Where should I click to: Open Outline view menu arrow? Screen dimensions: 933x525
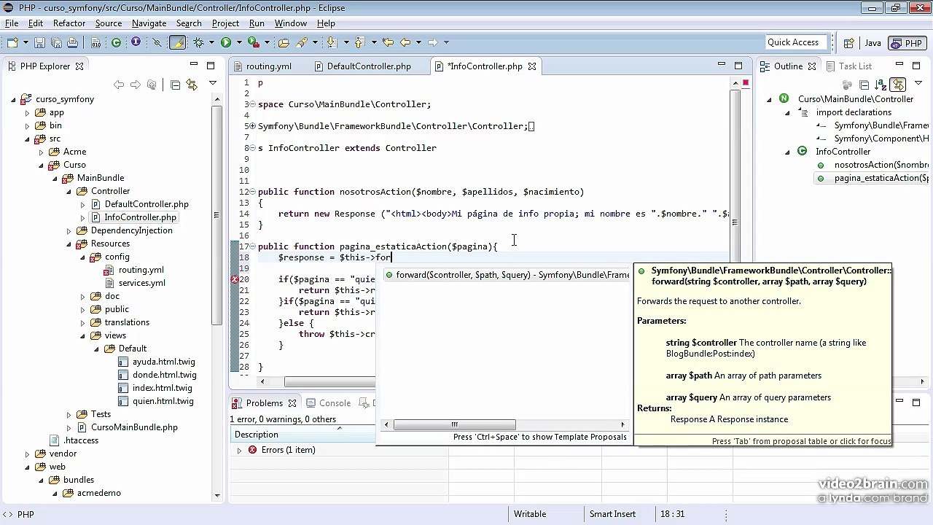tap(918, 83)
